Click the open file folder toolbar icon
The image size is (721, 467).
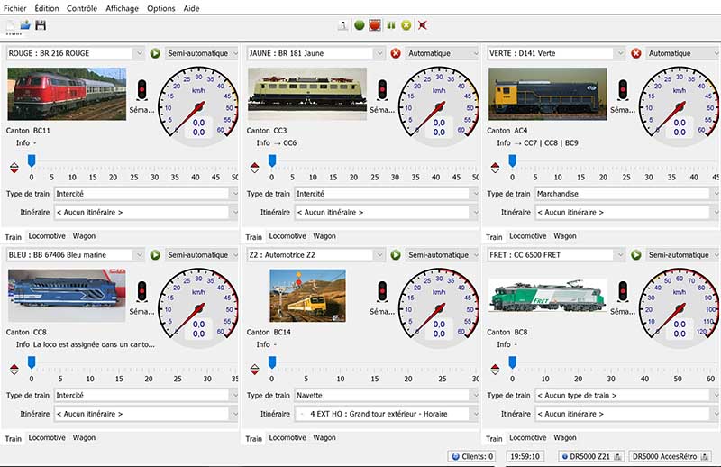pyautogui.click(x=25, y=25)
